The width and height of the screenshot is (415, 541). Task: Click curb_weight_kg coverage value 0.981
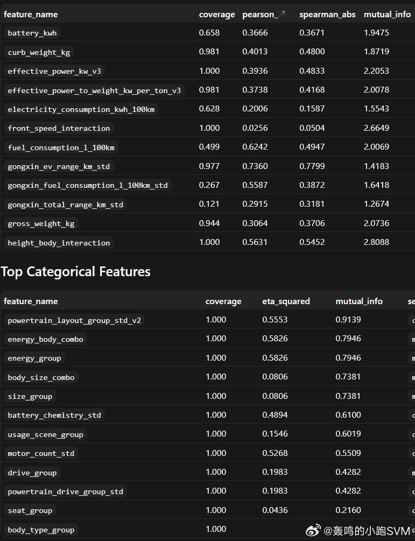tap(209, 52)
